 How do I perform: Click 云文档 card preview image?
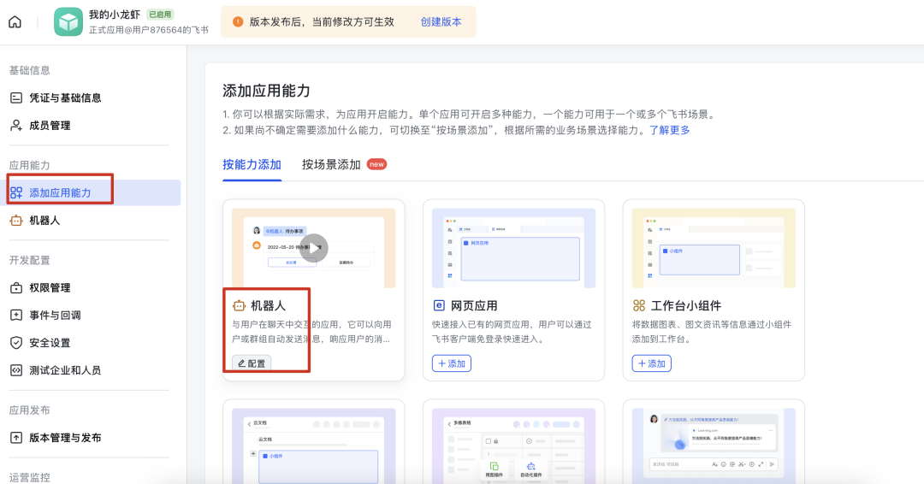coord(313,446)
